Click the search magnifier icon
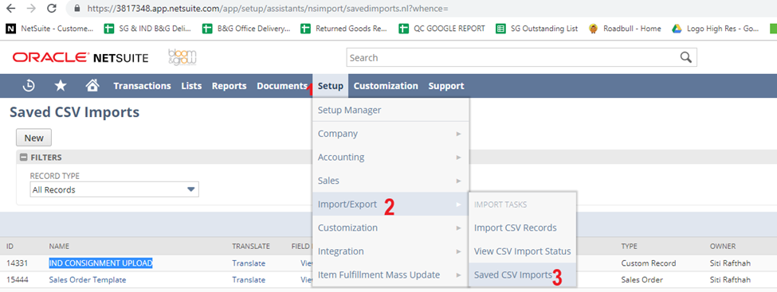Viewport: 777px width, 292px height. 686,57
